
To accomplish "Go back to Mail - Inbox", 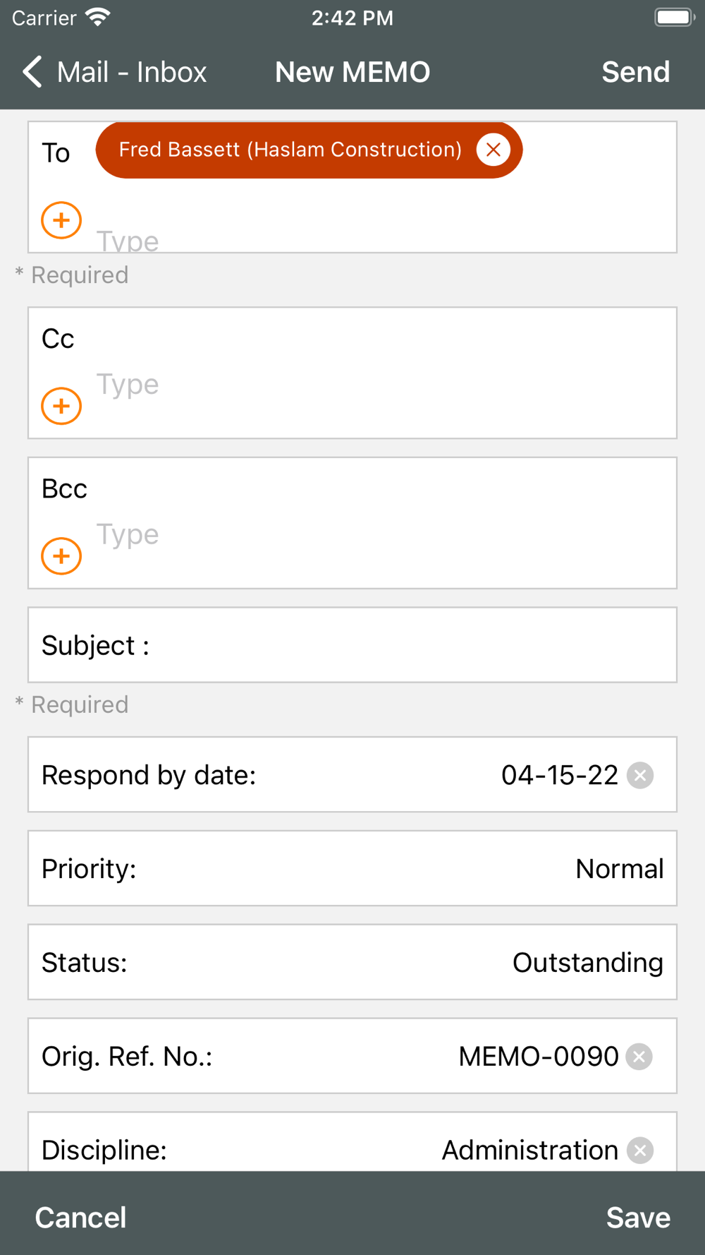I will coord(114,72).
